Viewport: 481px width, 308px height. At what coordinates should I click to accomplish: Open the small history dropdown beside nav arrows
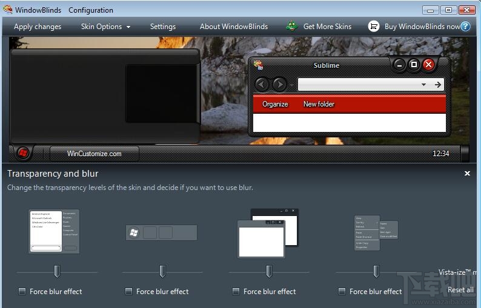point(291,85)
